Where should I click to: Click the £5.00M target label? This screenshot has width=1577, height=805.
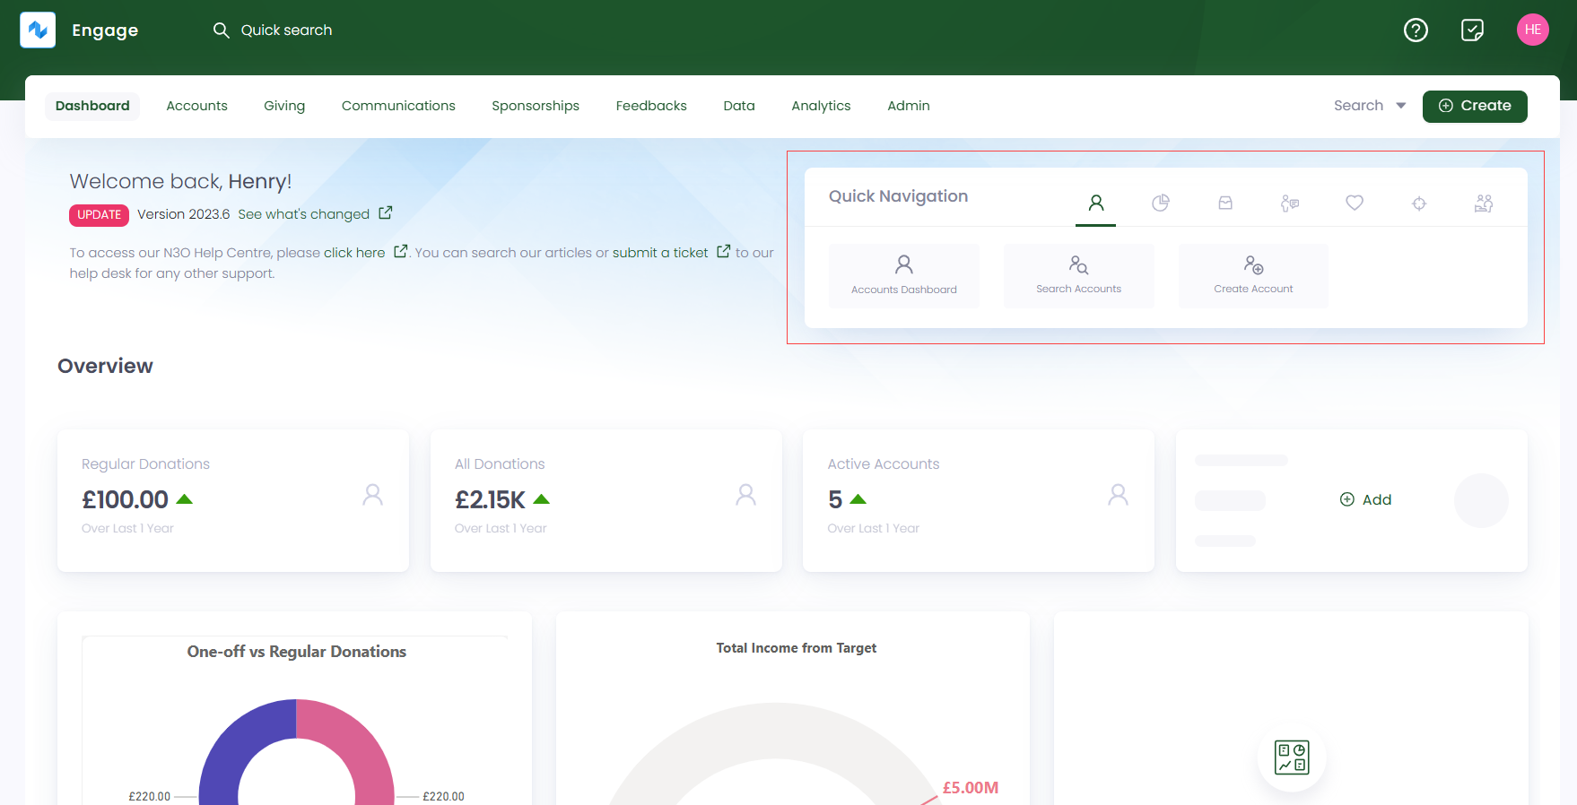coord(971,788)
